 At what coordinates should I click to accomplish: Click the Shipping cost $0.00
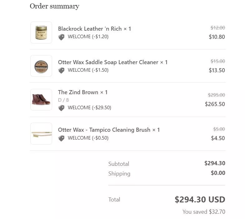tap(218, 173)
